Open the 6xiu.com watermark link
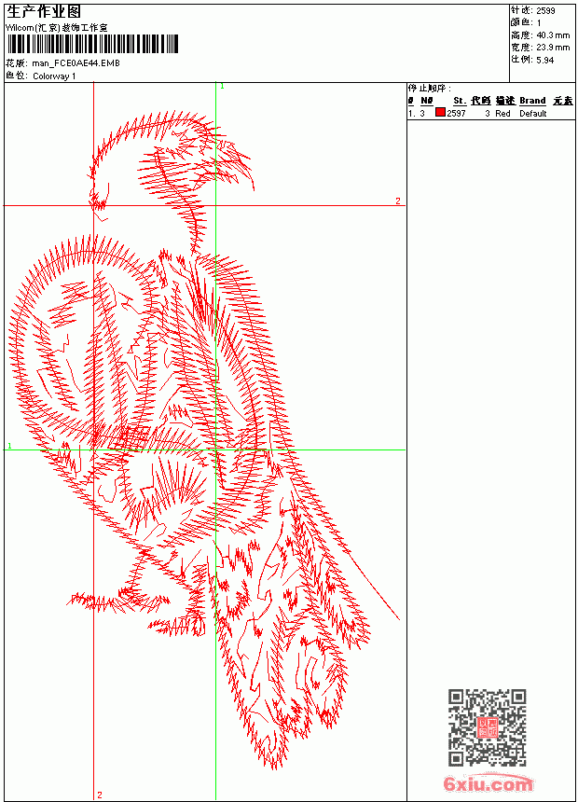Image resolution: width=578 pixels, height=802 pixels. (x=488, y=783)
